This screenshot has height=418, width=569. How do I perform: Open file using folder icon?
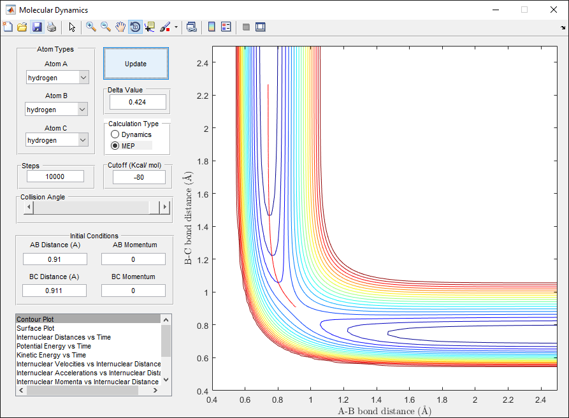pyautogui.click(x=22, y=27)
